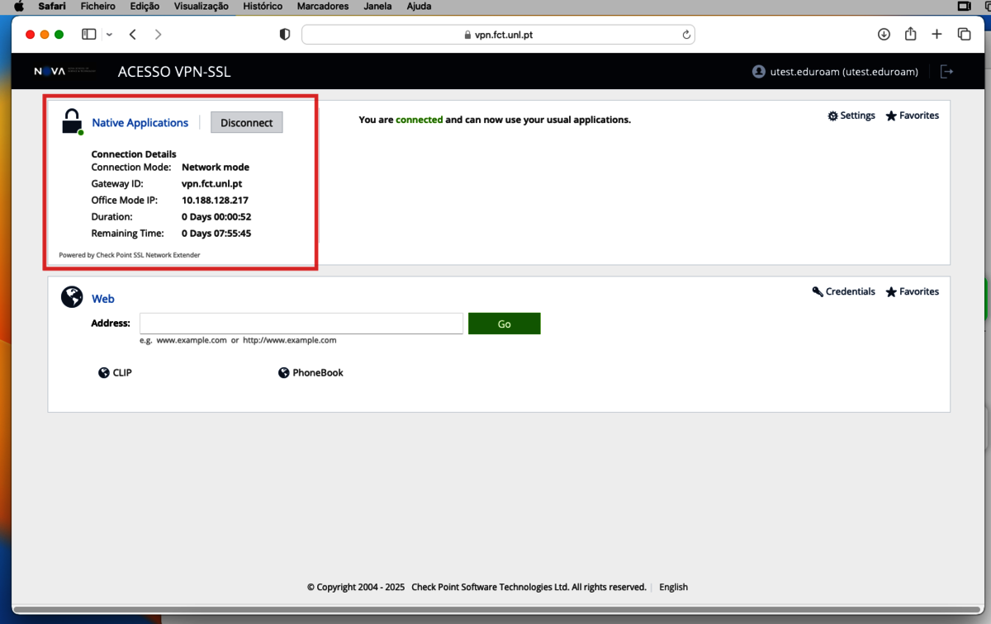Open the CLIP web shortcut
This screenshot has width=991, height=624.
(x=115, y=373)
